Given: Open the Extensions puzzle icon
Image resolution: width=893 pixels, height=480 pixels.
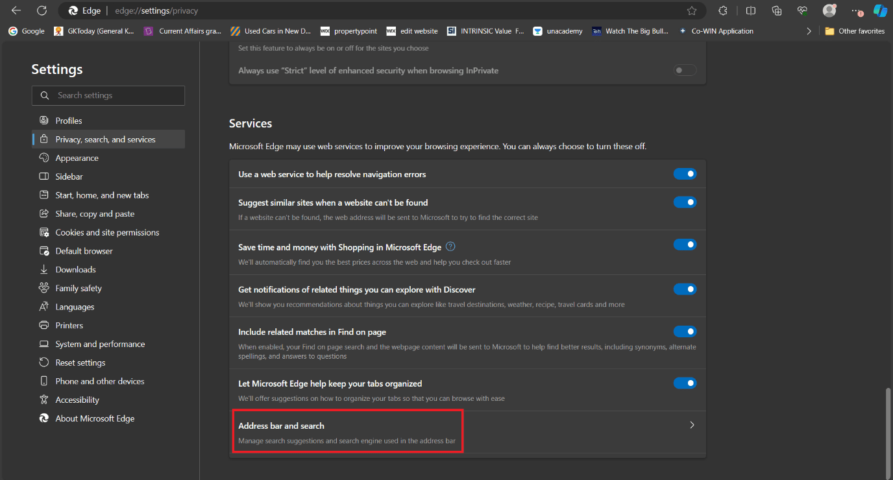Looking at the screenshot, I should point(723,10).
